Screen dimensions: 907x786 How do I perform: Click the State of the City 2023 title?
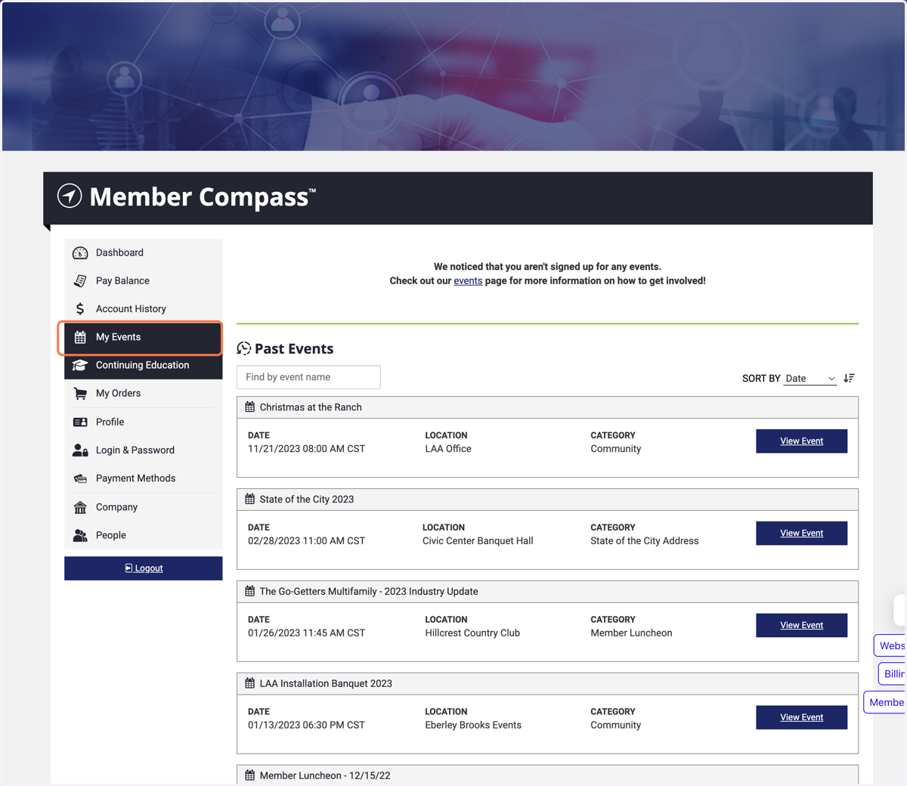pos(307,500)
